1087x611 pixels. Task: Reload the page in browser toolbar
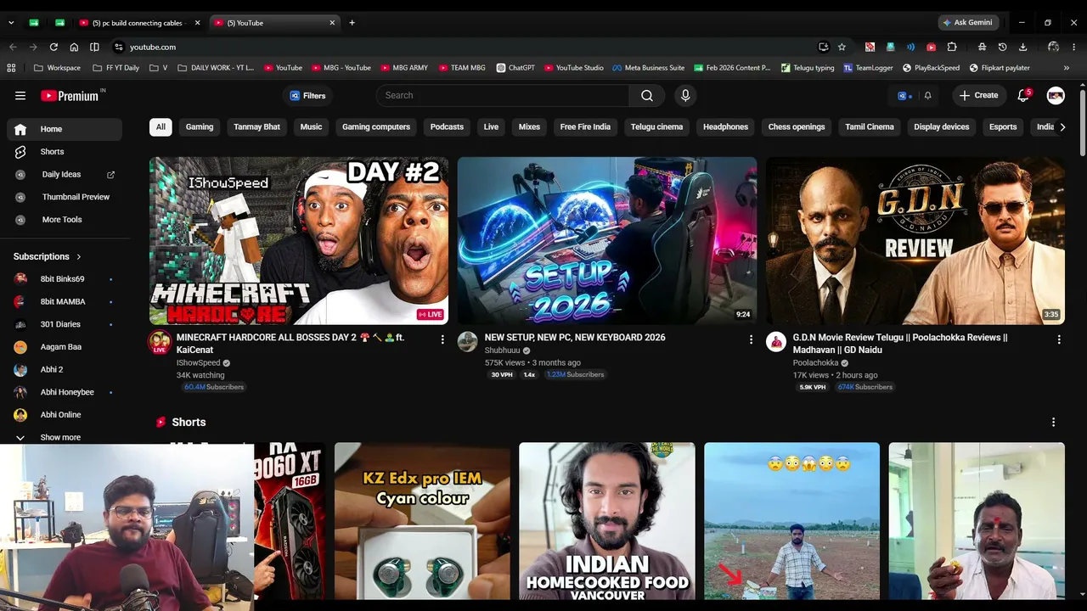click(54, 47)
